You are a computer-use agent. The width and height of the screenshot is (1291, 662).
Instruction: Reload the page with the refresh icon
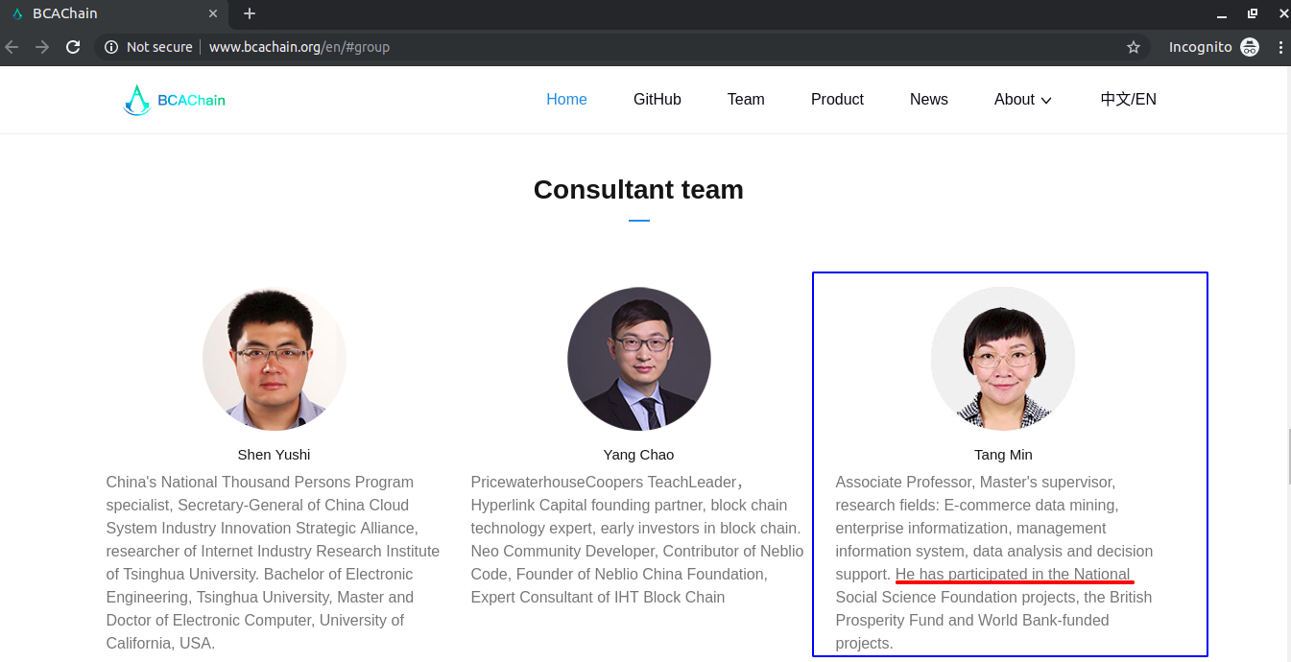pos(73,47)
